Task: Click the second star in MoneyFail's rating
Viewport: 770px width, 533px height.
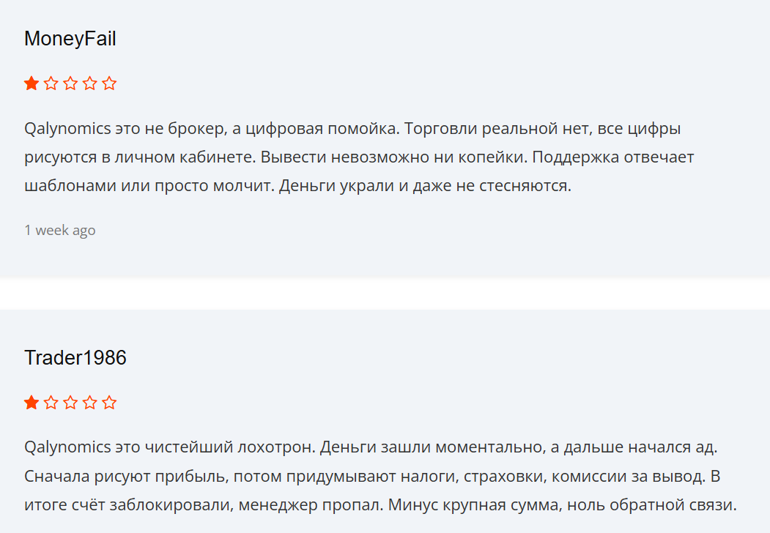Action: coord(51,83)
